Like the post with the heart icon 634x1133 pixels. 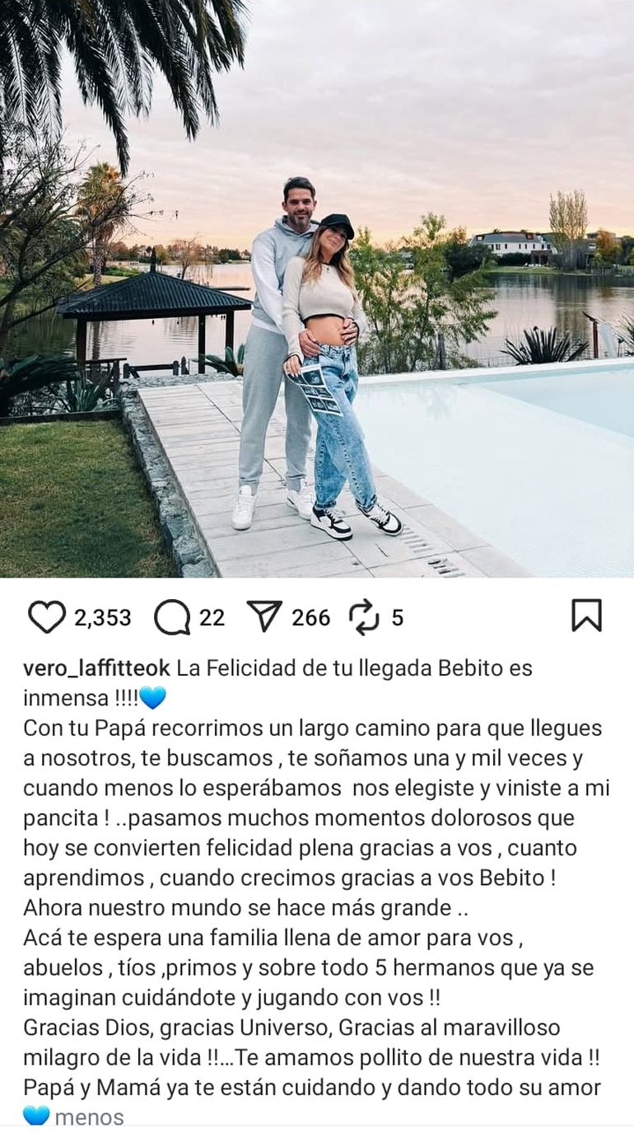[46, 616]
